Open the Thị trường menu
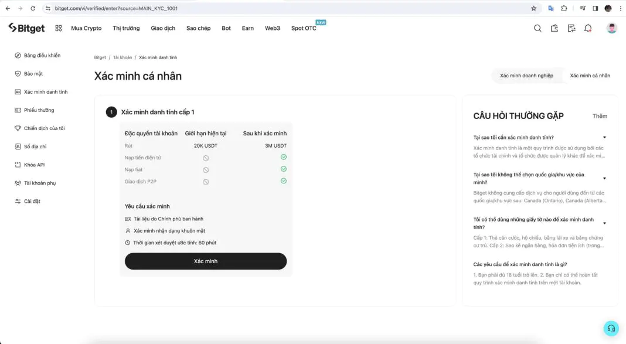Viewport: 626px width, 344px height. 126,28
